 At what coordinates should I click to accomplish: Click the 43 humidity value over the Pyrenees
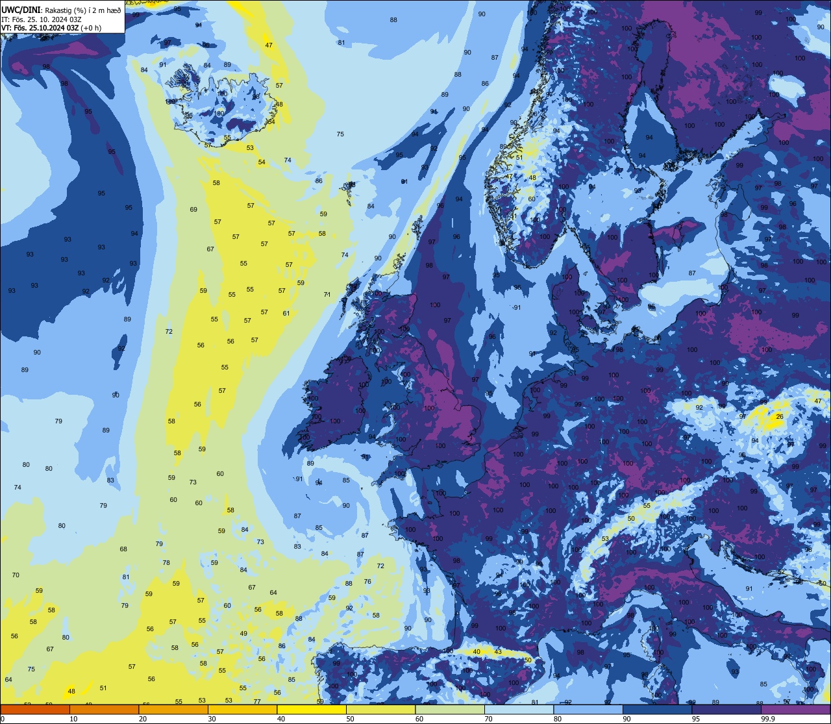[x=498, y=651]
